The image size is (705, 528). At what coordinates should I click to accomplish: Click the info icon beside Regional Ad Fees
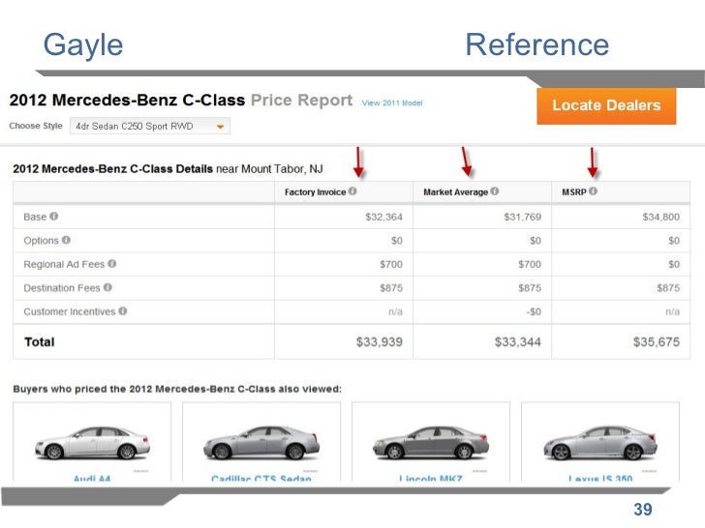click(x=112, y=264)
